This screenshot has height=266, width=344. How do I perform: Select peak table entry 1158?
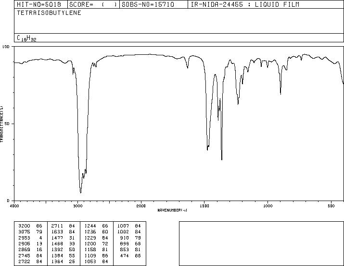pyautogui.click(x=90, y=250)
